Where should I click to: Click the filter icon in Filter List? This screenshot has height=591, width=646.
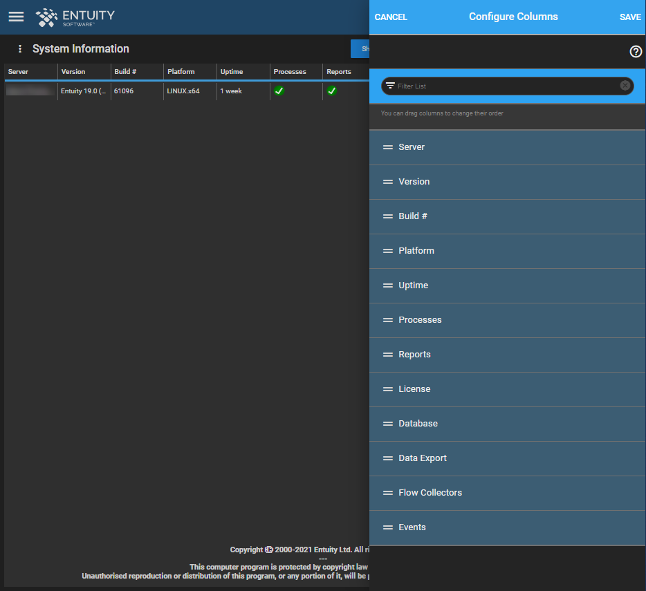[x=390, y=86]
